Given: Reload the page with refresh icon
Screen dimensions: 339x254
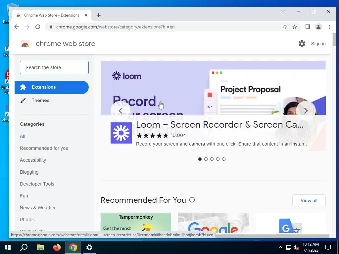Looking at the screenshot, I should [38, 27].
